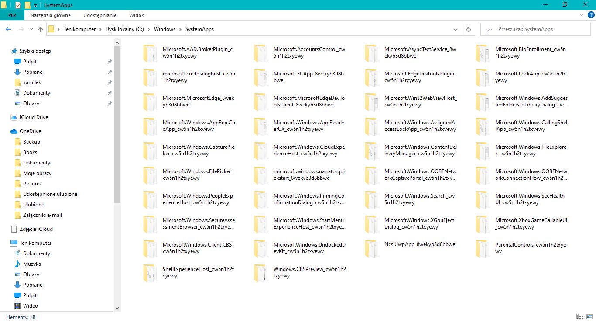This screenshot has width=596, height=322.
Task: Select the Microsoft.MicrosoftEdge_8wekyb3d8bbwe folder icon
Action: [150, 102]
